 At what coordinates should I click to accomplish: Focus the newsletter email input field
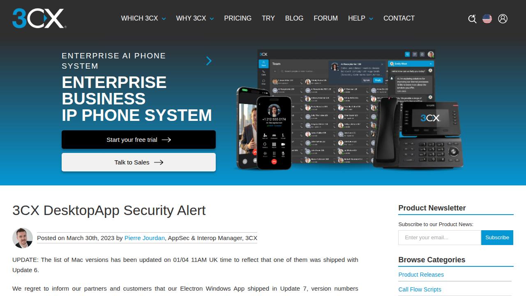pyautogui.click(x=439, y=237)
